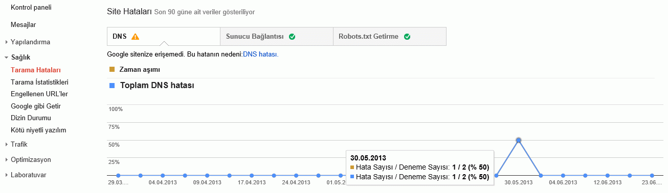Click green checkmark next to Robots.txt Getirme

[x=407, y=37]
